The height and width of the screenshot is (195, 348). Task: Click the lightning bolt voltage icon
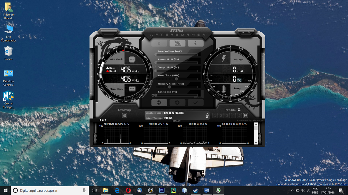click(x=224, y=58)
